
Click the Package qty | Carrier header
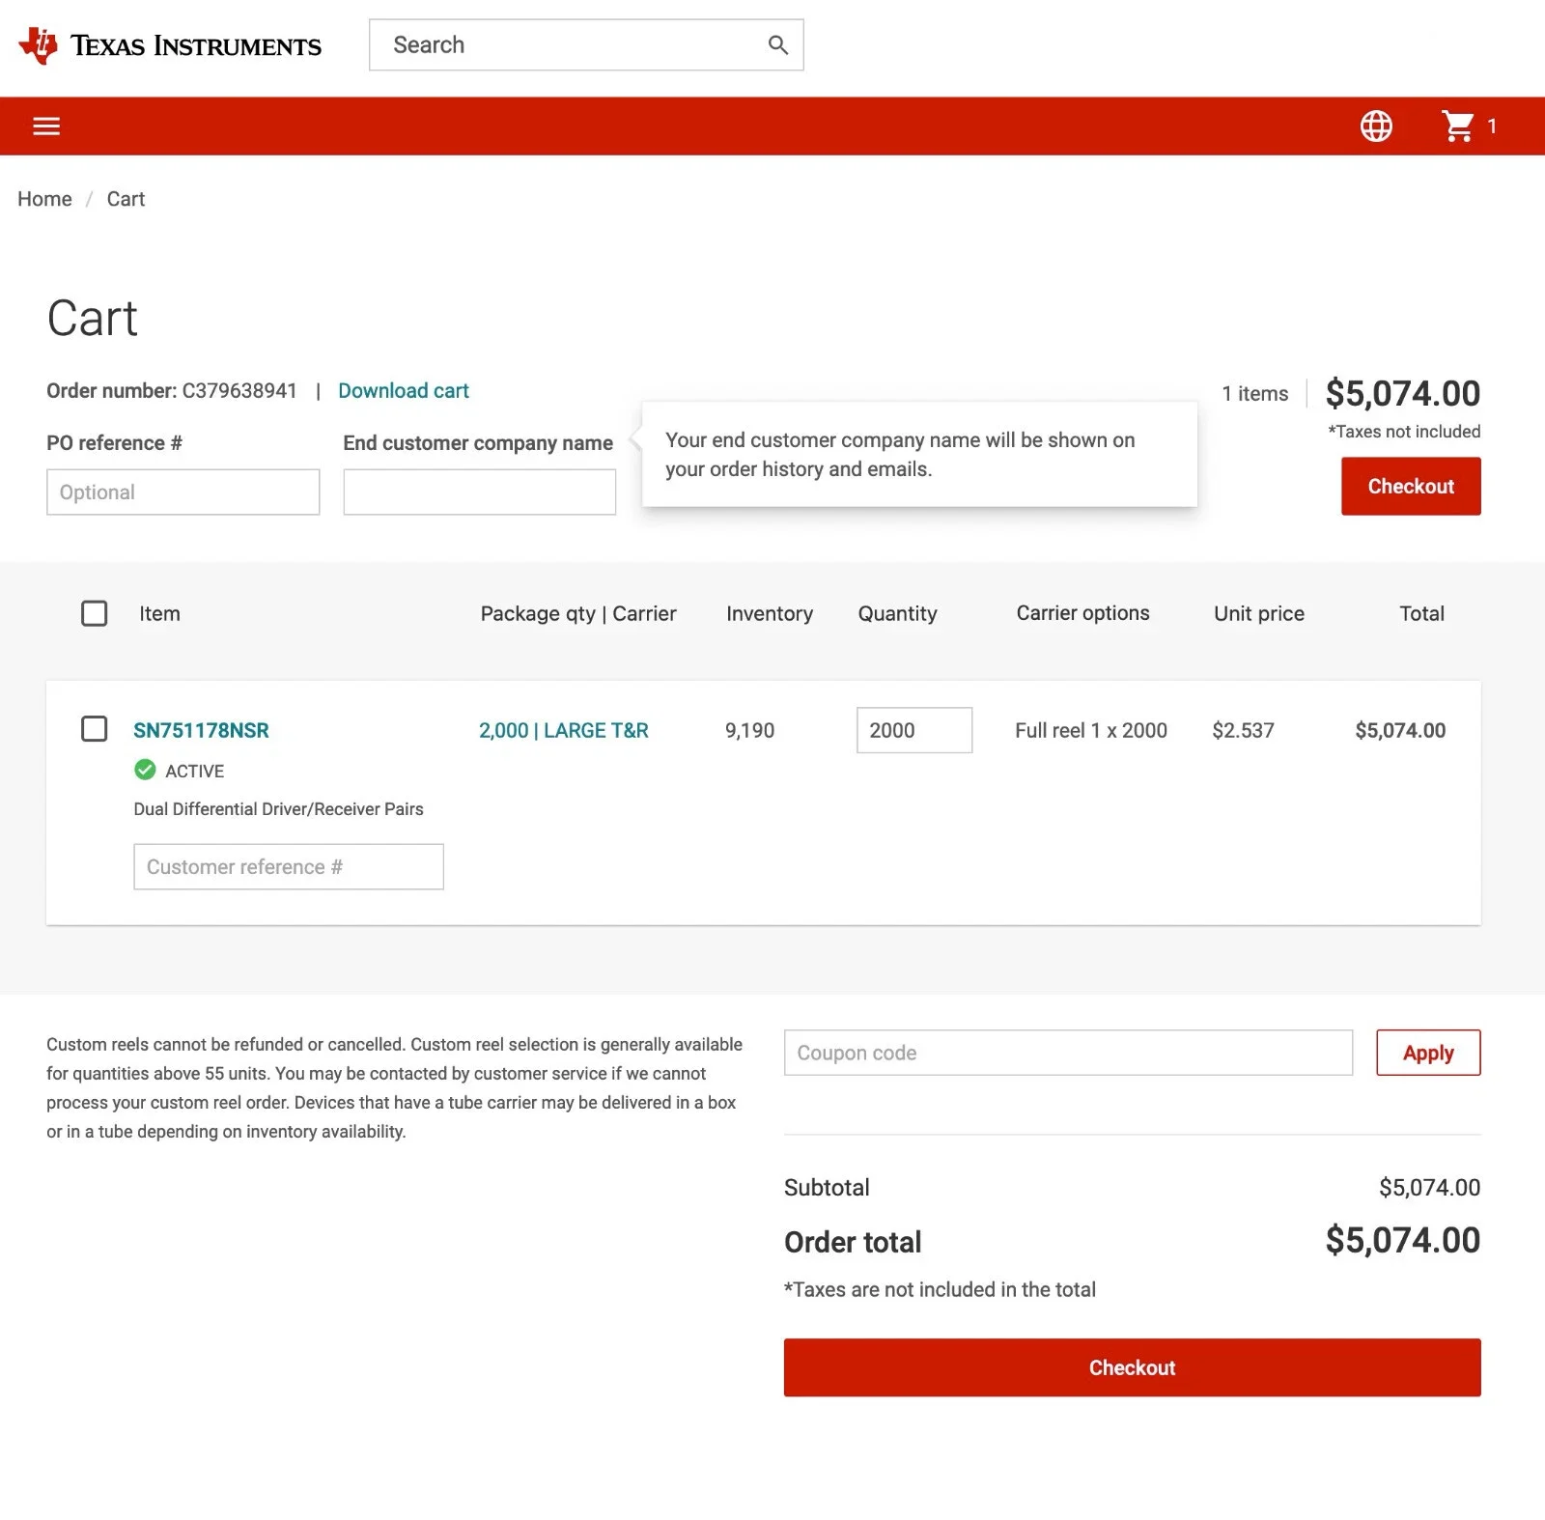(x=578, y=613)
